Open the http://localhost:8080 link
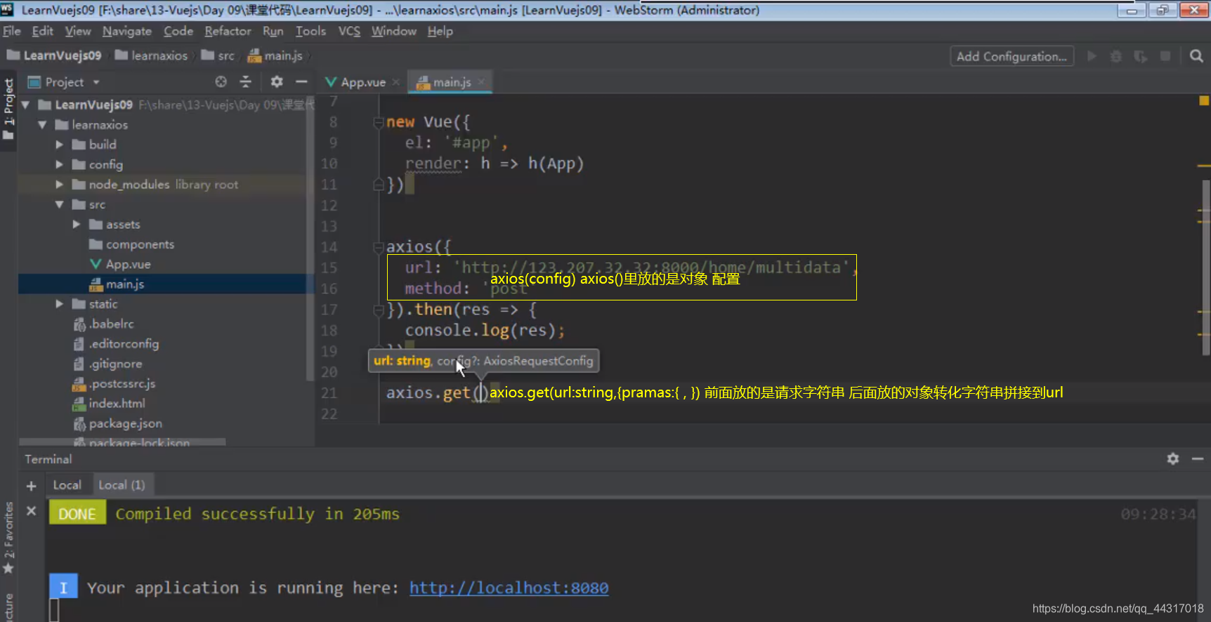Image resolution: width=1211 pixels, height=622 pixels. (x=509, y=588)
